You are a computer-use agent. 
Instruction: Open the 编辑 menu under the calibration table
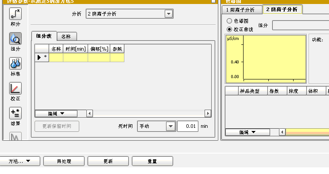pos(248,132)
